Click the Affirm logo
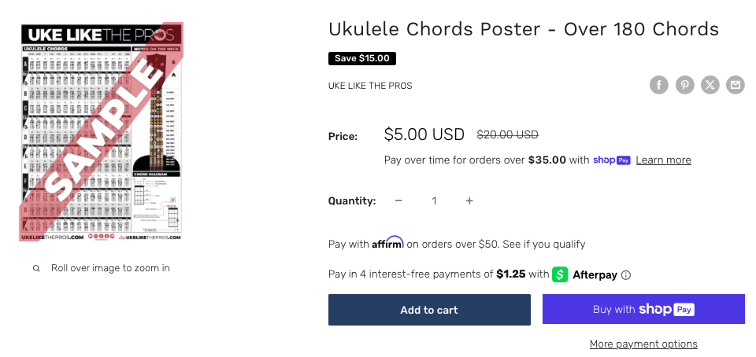Screen dimensions: 756x357 point(387,242)
